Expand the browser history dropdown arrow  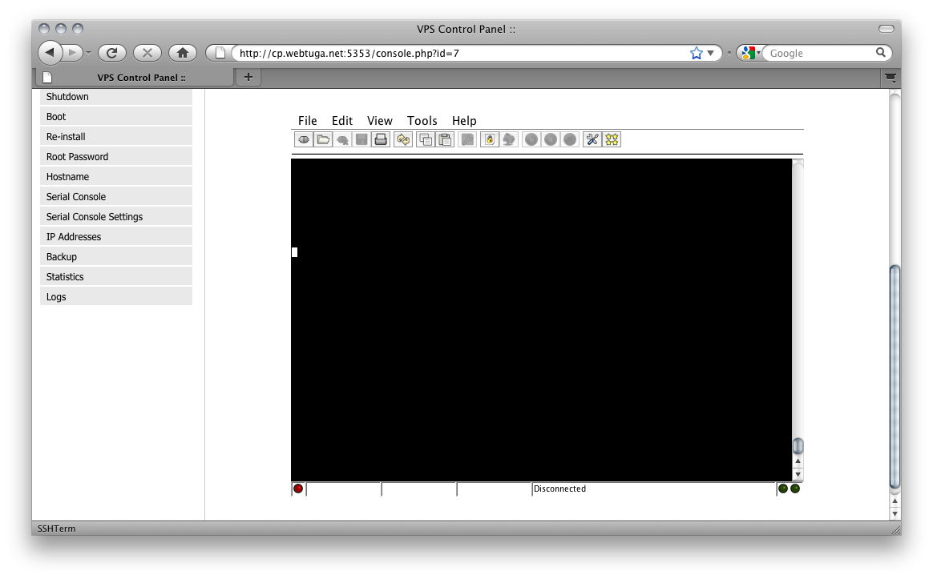tap(88, 54)
